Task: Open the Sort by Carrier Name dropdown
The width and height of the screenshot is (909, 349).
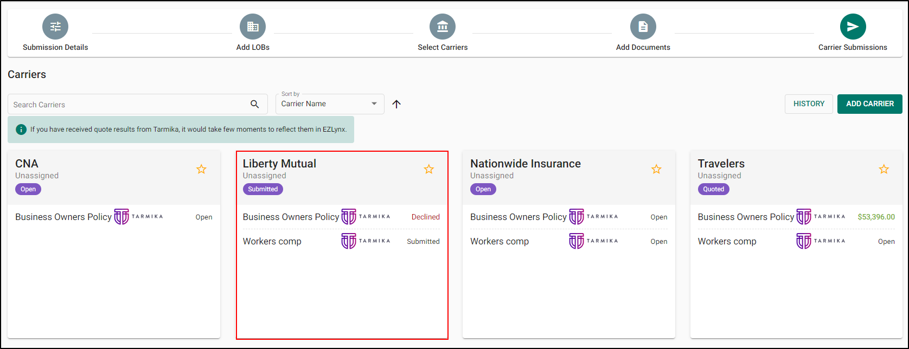Action: point(330,104)
